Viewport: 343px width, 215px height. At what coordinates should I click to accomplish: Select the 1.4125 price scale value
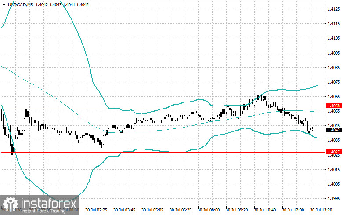tap(334, 9)
